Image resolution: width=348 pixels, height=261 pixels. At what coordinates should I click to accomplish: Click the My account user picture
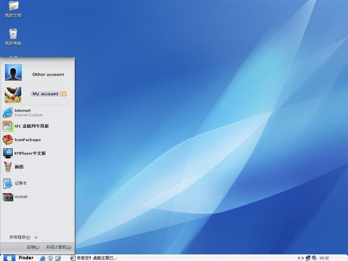coord(13,95)
